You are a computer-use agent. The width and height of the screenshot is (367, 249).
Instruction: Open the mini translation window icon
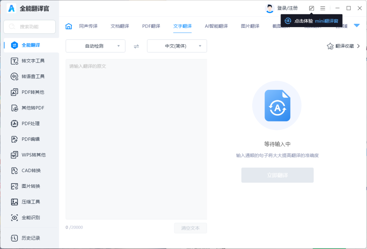pyautogui.click(x=311, y=8)
